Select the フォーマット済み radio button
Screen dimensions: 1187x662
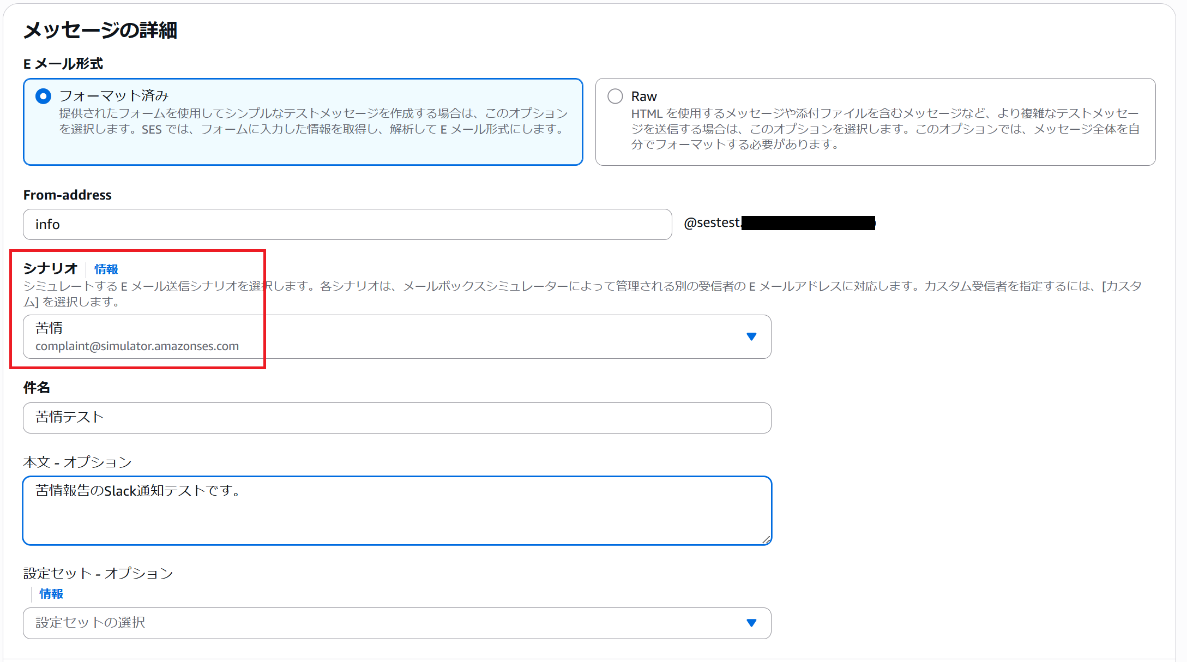pyautogui.click(x=43, y=97)
